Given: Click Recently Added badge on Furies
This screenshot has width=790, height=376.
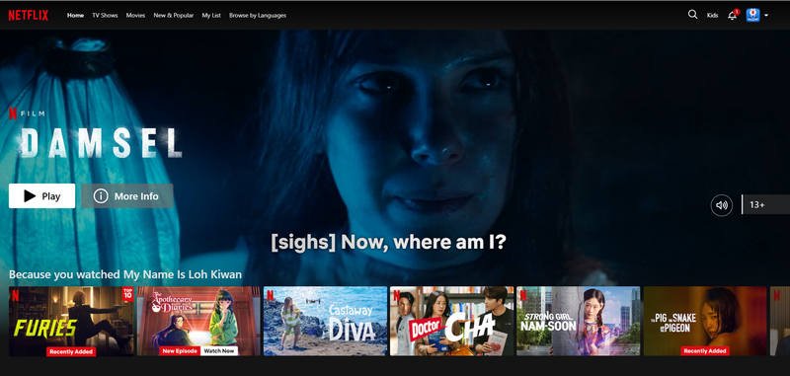Looking at the screenshot, I should (x=71, y=351).
